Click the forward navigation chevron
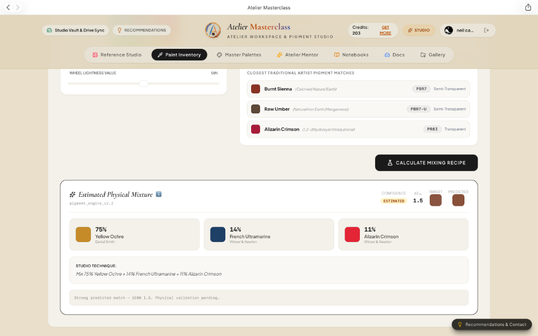The height and width of the screenshot is (336, 538). click(x=17, y=7)
